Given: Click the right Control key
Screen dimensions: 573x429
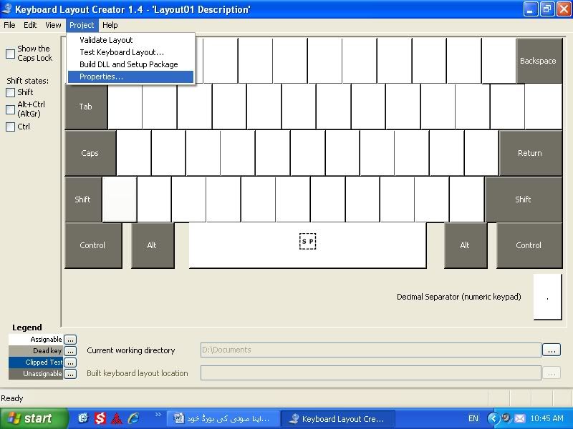Looking at the screenshot, I should click(x=529, y=245).
